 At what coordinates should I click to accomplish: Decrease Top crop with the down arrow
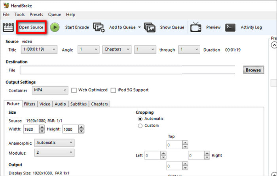185,147
